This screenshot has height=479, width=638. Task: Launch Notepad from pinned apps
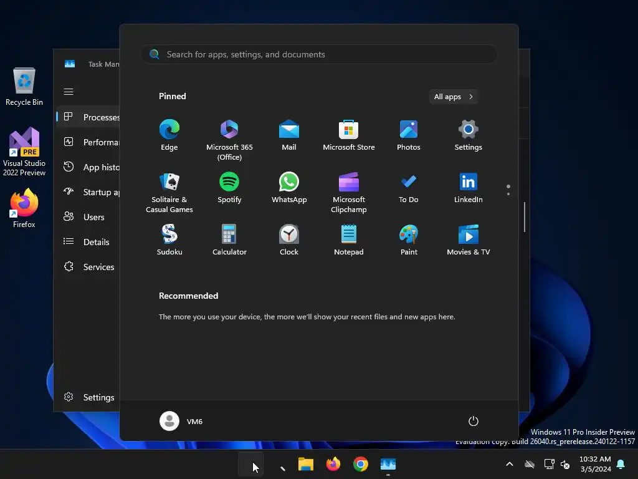pyautogui.click(x=349, y=240)
